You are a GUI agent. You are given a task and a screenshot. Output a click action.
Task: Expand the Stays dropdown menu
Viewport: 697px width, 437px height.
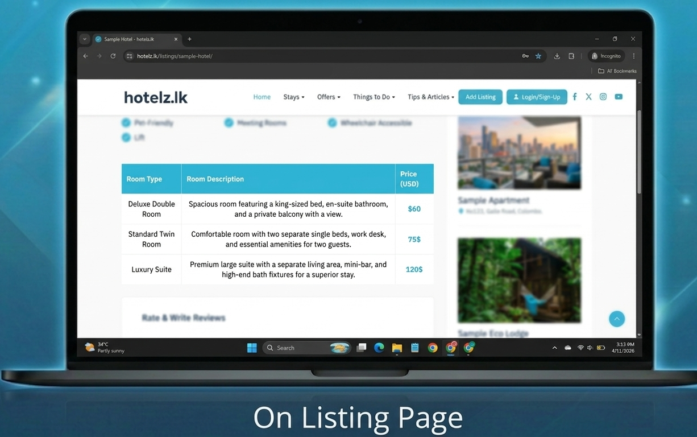coord(293,97)
